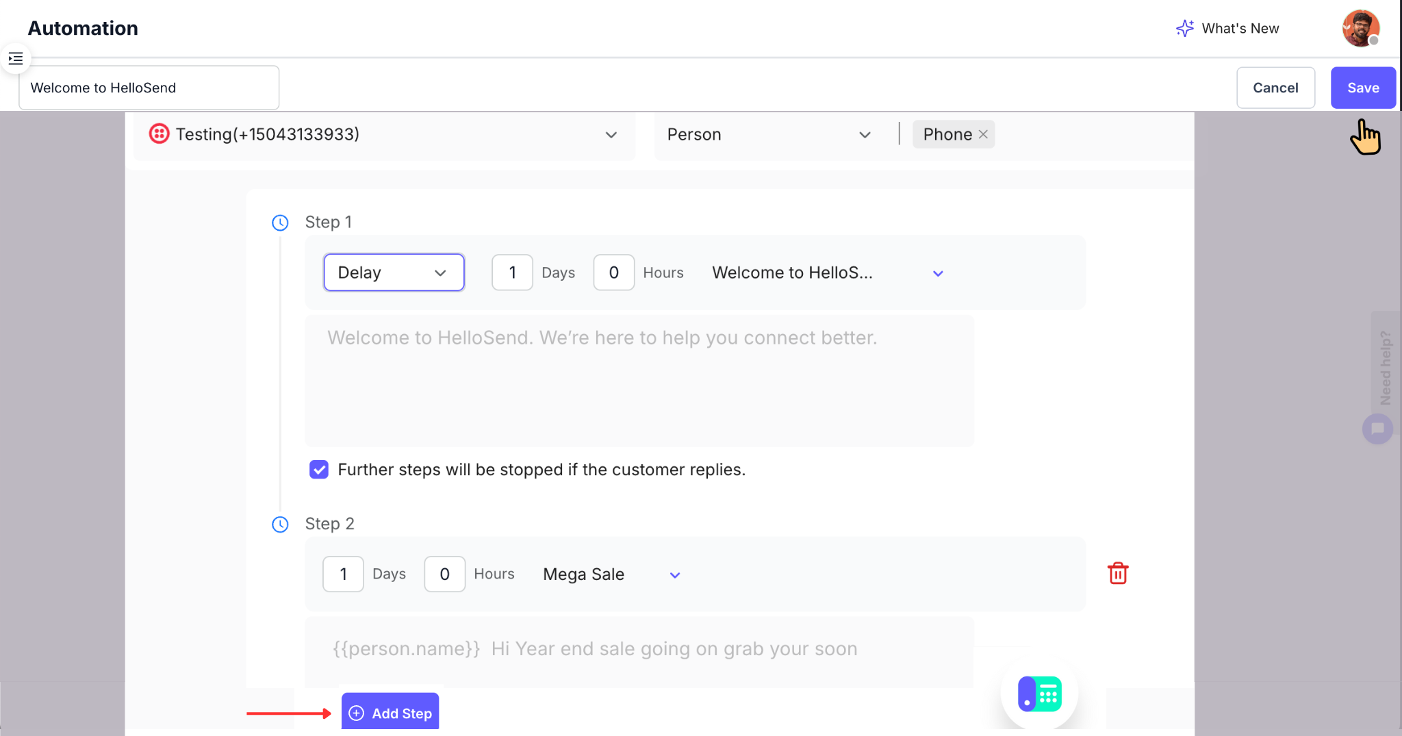Click the What's New sparkle icon

click(1184, 28)
